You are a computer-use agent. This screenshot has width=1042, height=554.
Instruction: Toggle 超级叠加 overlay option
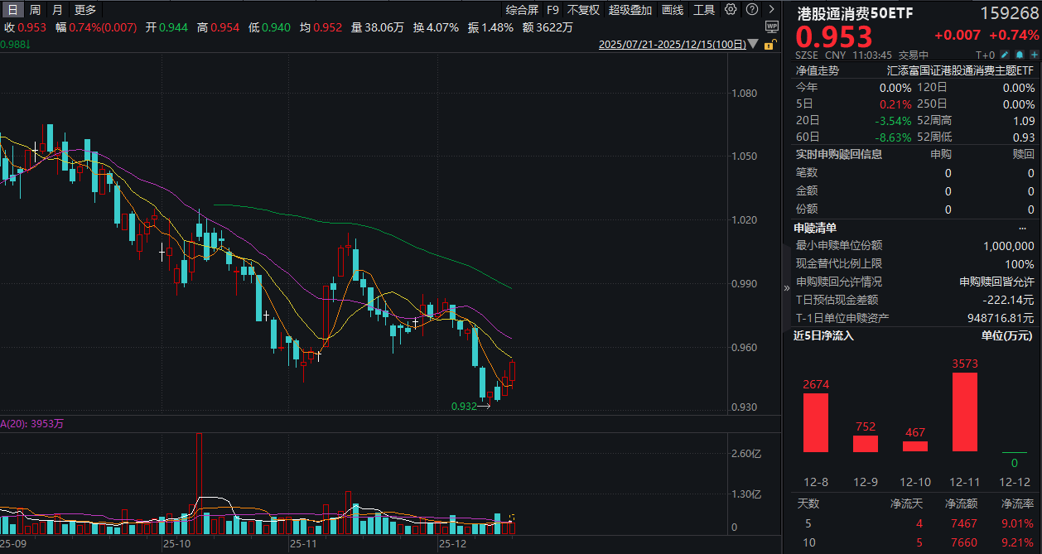[x=630, y=10]
